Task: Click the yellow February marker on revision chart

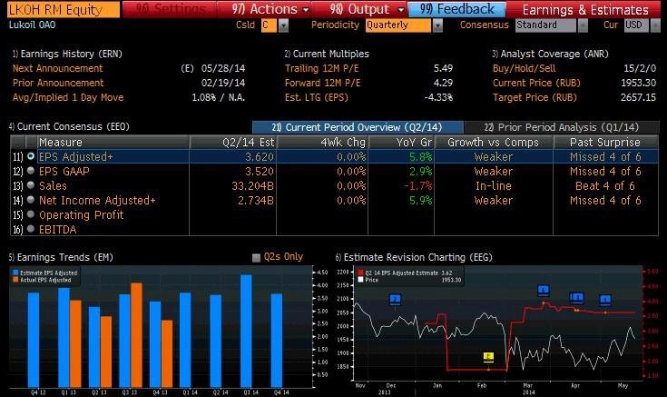Action: pos(489,357)
